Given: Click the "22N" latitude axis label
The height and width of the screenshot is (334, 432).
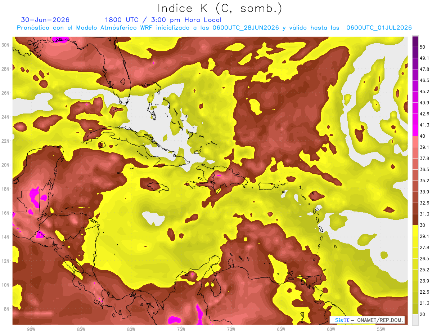Looking at the screenshot, I should click(x=6, y=141).
